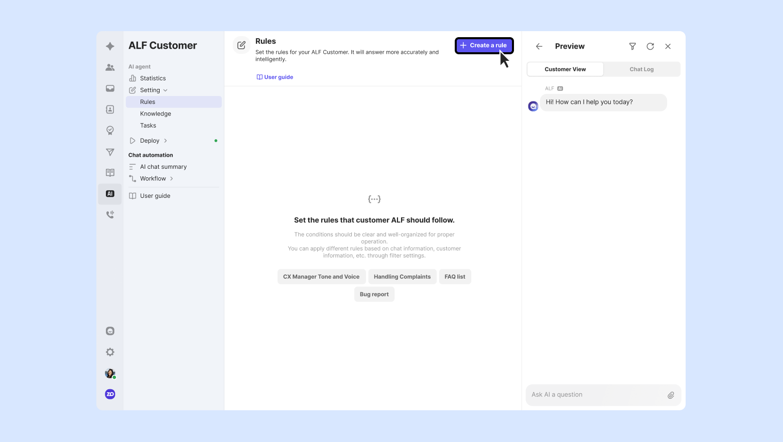Select the Customer View tab
This screenshot has height=442, width=783.
(565, 69)
